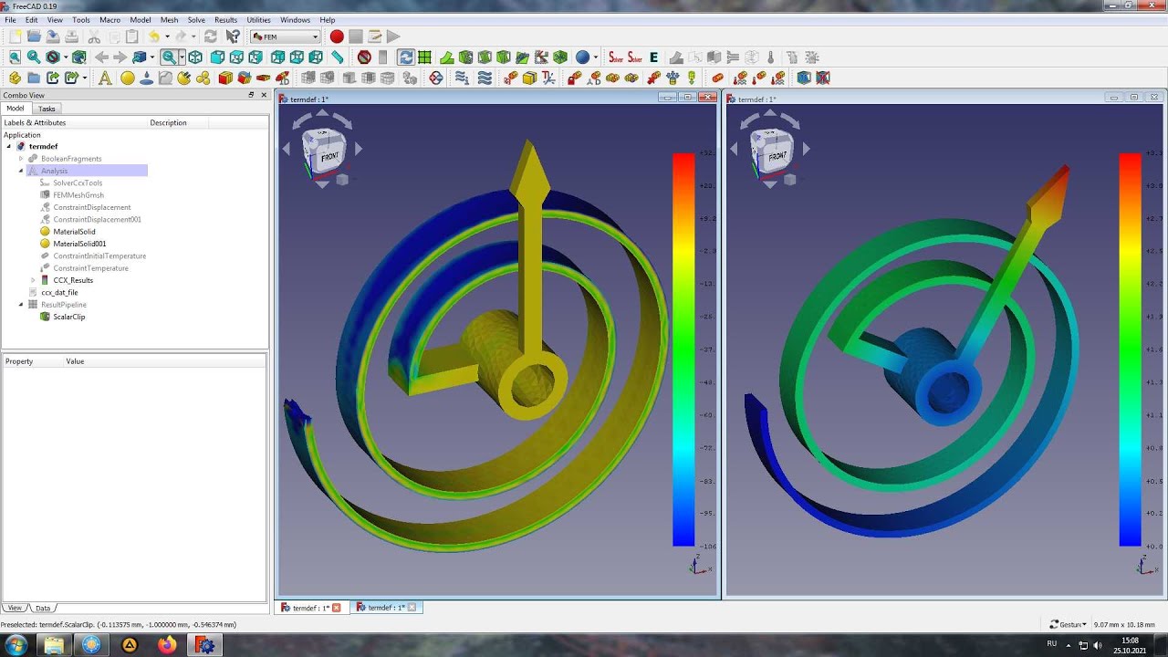
Task: Click the fixed constraint padlock icon
Action: tap(575, 78)
